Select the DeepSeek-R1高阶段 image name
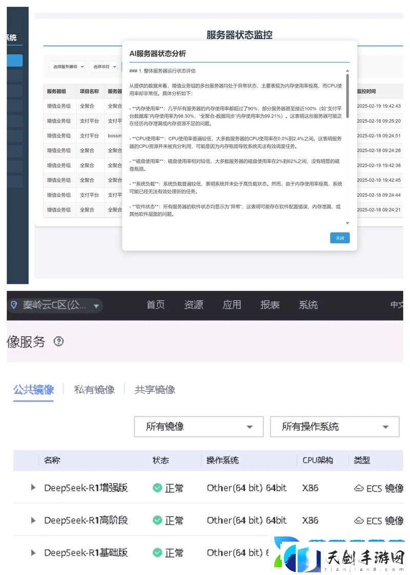Image resolution: width=410 pixels, height=575 pixels. point(86,520)
